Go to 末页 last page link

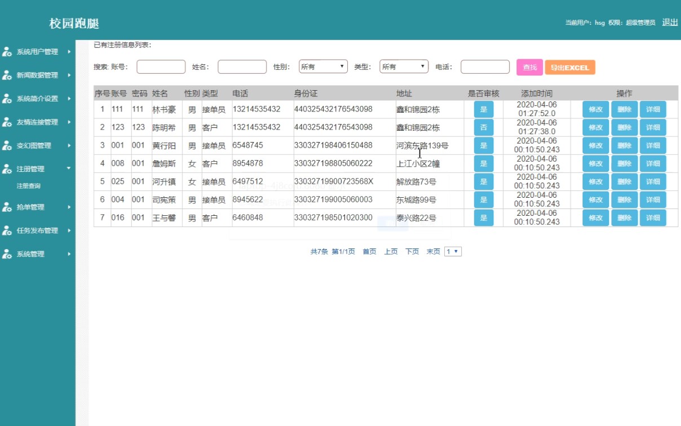click(x=434, y=252)
